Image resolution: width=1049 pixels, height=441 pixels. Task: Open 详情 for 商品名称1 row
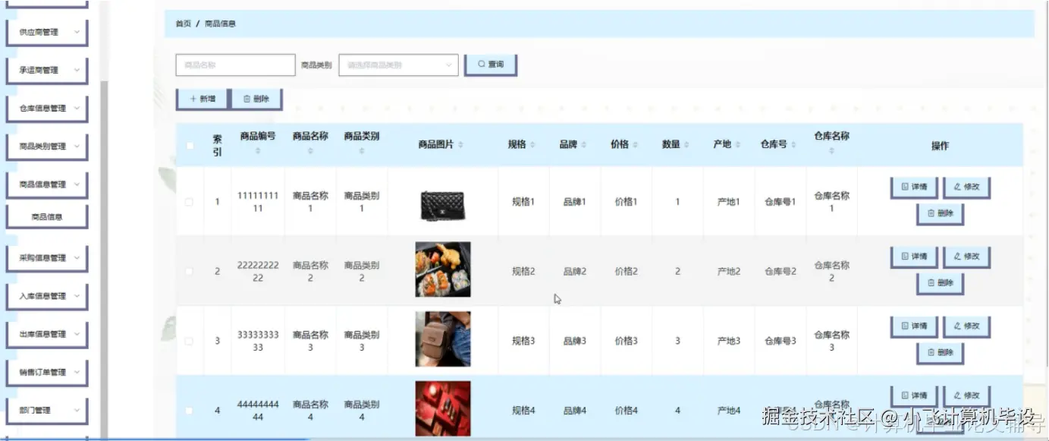tap(914, 187)
